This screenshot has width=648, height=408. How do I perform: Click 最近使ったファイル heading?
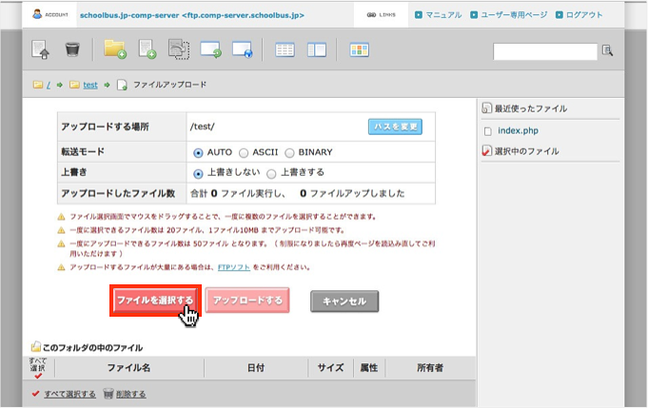click(x=531, y=108)
